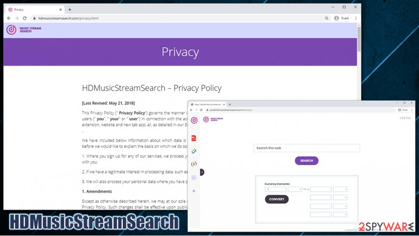This screenshot has width=419, height=236.
Task: Click the privacy page address bar URL
Action: coord(68,18)
